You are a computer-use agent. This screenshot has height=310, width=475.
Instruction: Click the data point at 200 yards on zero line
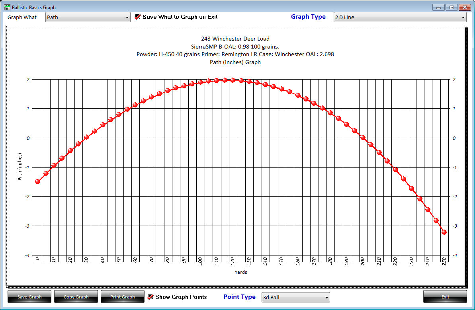tap(363, 138)
